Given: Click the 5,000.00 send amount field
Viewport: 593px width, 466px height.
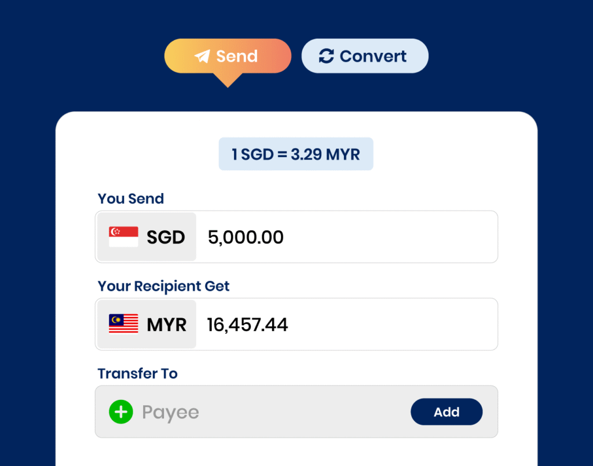Looking at the screenshot, I should point(346,236).
